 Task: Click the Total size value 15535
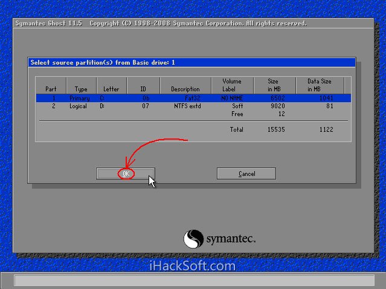click(x=276, y=129)
